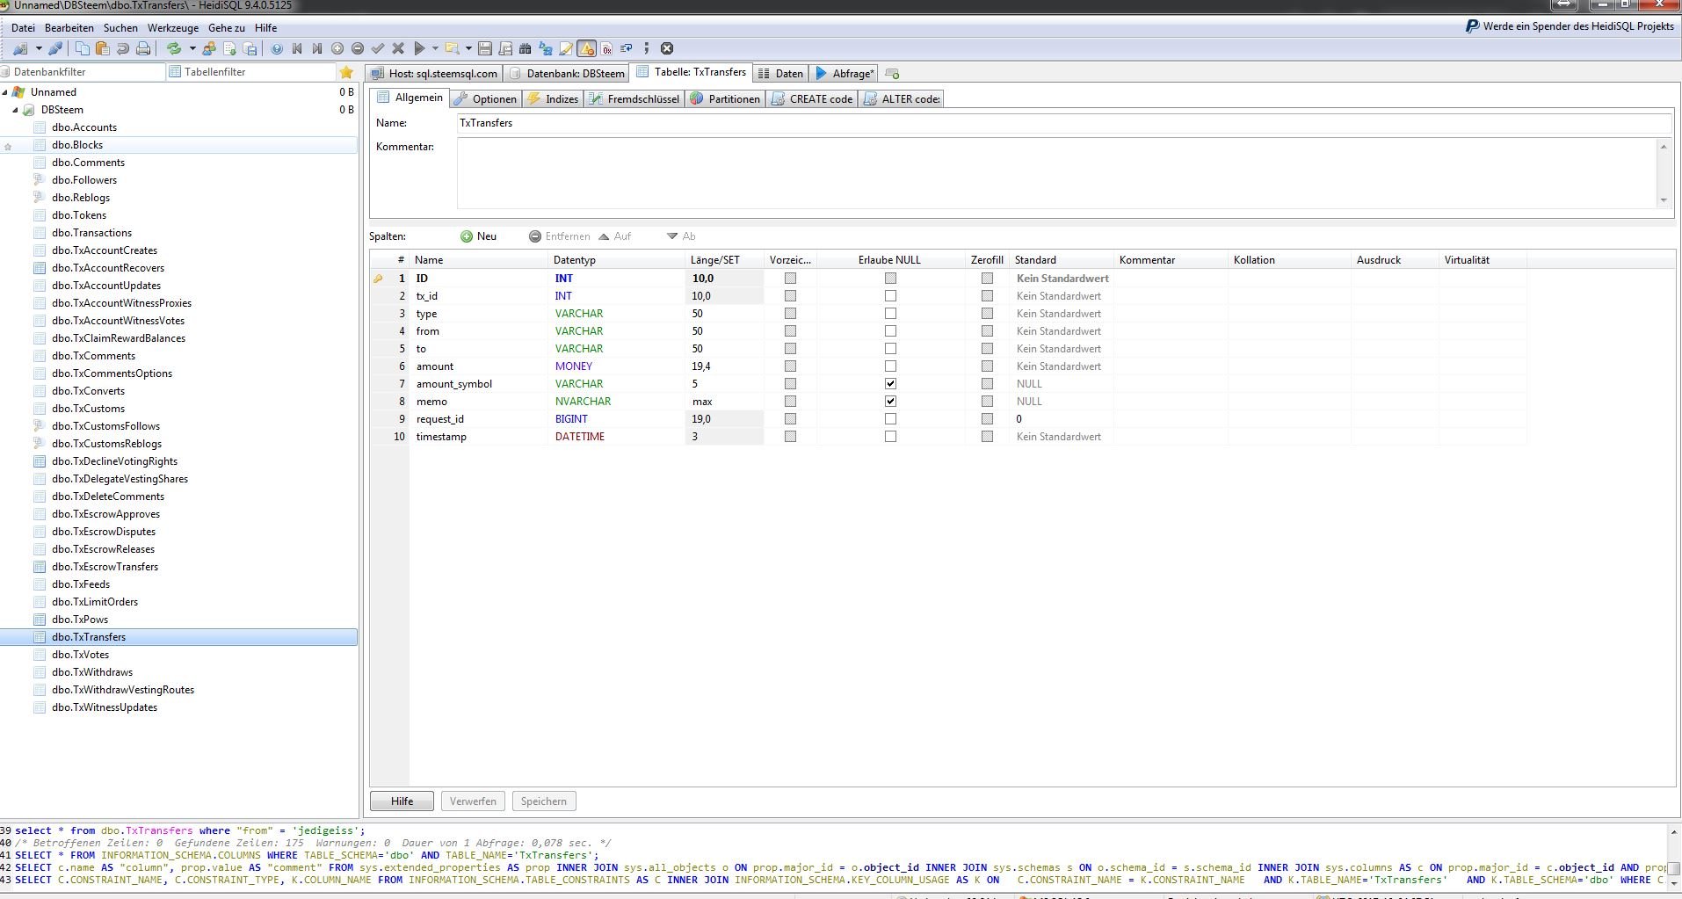Click the Tabellenfilter input field
Screen dimensions: 1682x899
[x=251, y=72]
